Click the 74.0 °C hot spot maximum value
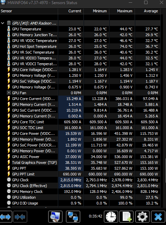 click(x=126, y=46)
